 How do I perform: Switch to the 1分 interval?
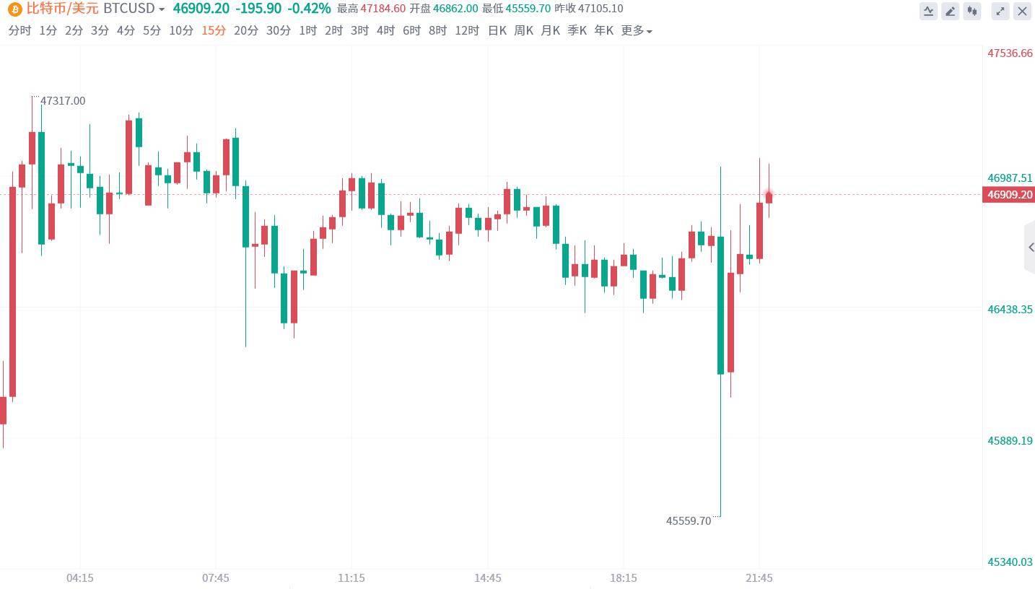tap(48, 30)
